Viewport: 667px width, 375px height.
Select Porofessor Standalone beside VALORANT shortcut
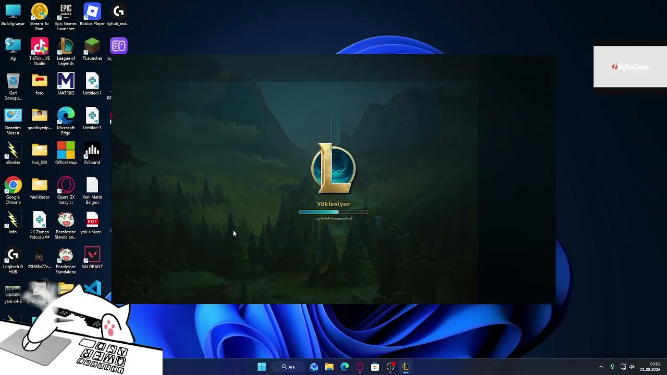point(66,260)
